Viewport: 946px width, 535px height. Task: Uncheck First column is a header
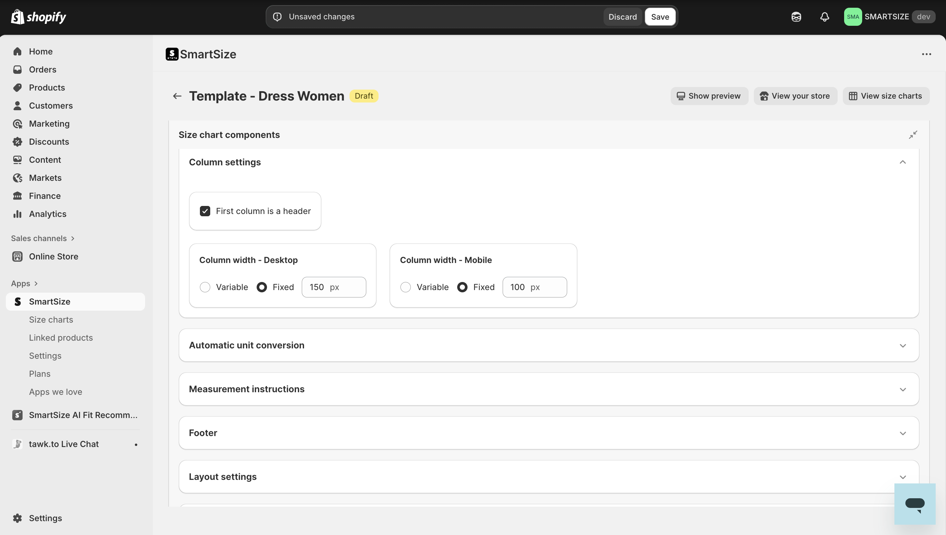205,211
